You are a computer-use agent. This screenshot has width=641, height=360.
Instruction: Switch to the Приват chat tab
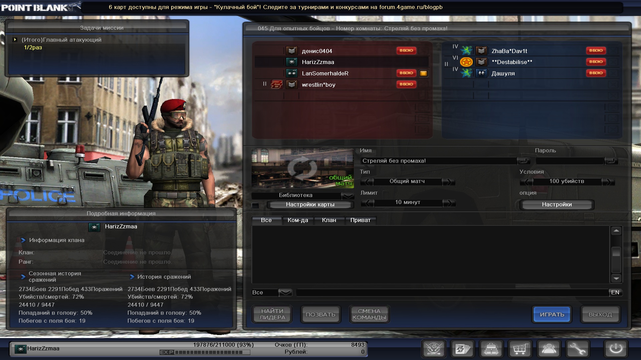point(361,220)
